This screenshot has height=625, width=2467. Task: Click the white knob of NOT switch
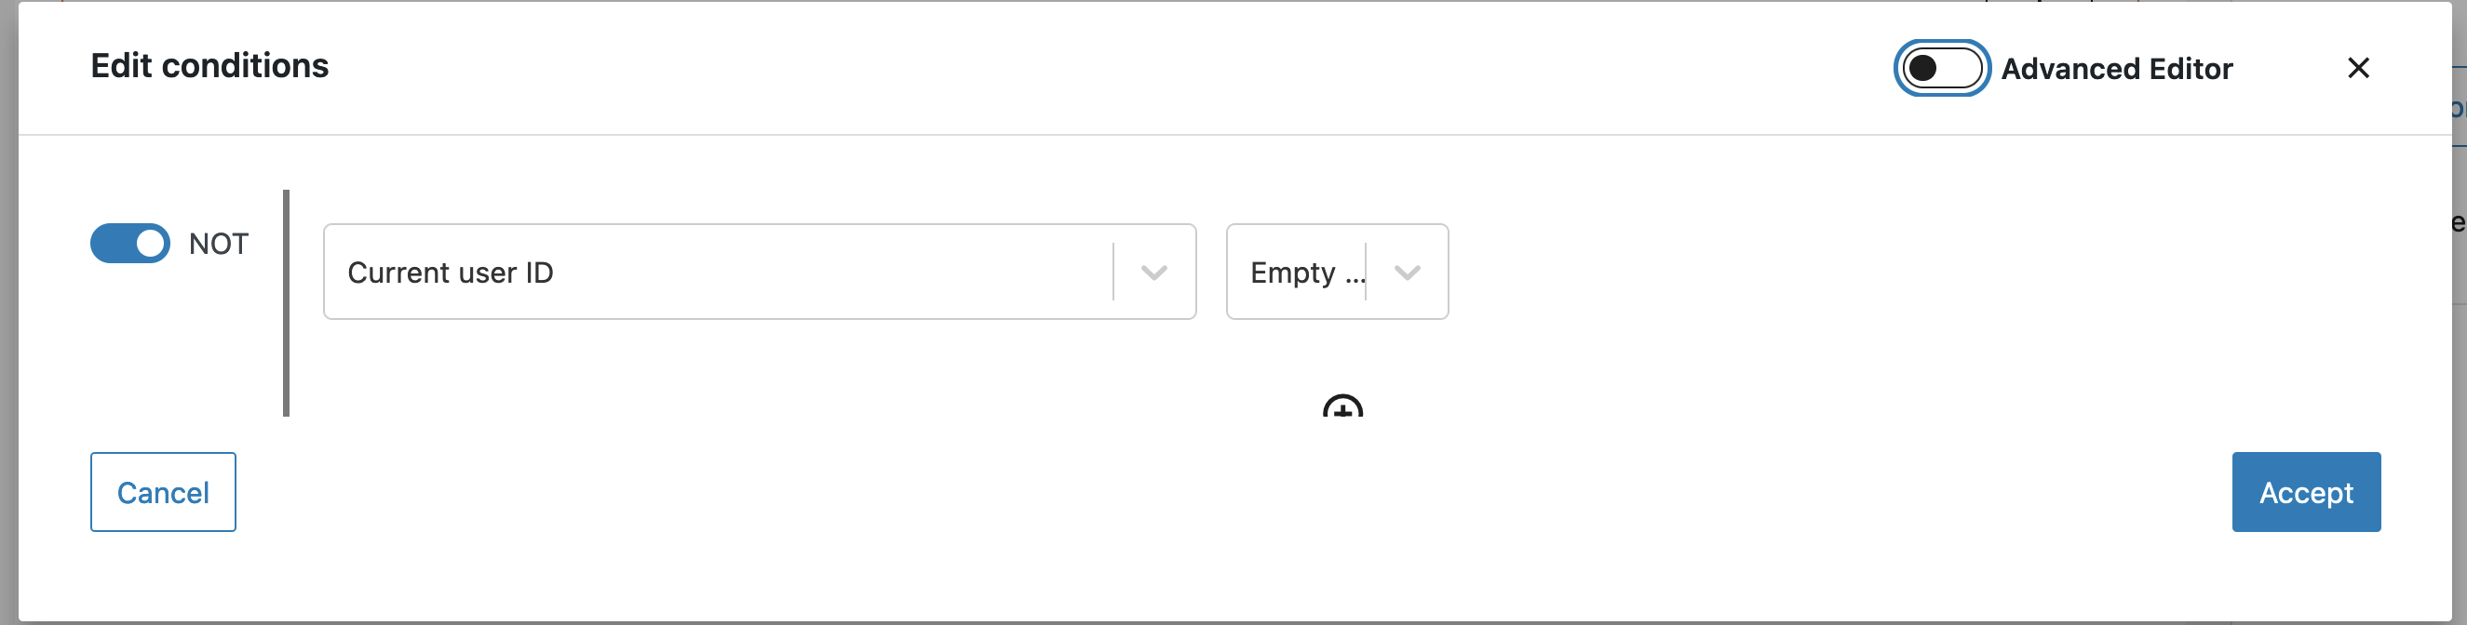151,243
